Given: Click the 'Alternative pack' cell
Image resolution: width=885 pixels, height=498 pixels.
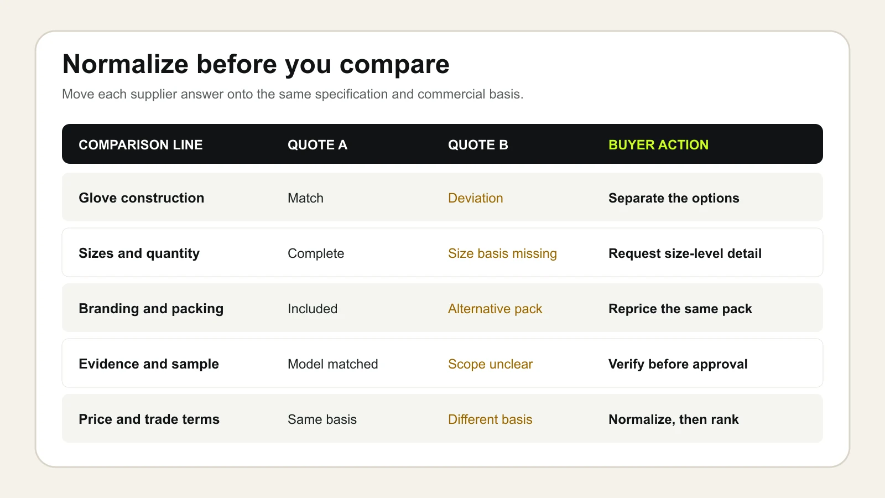Looking at the screenshot, I should click(x=495, y=309).
